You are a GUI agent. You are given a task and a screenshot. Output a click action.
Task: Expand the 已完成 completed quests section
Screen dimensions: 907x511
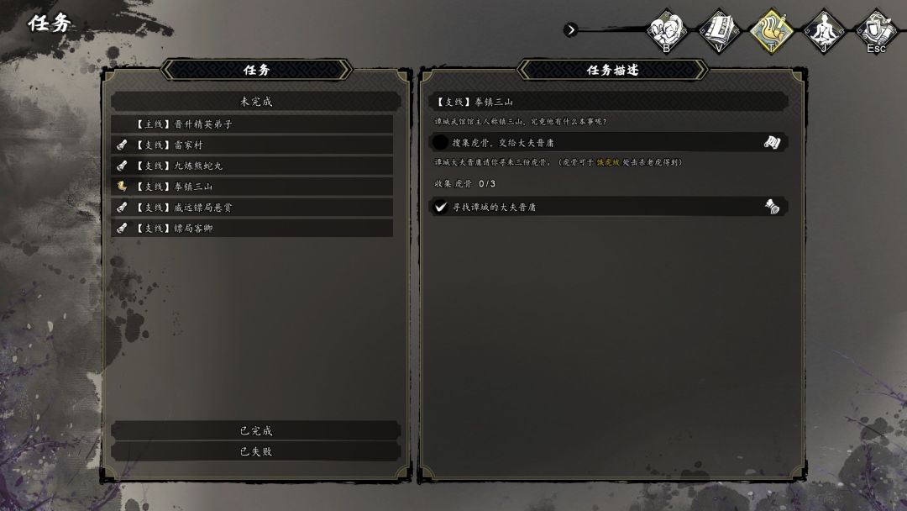tap(255, 430)
